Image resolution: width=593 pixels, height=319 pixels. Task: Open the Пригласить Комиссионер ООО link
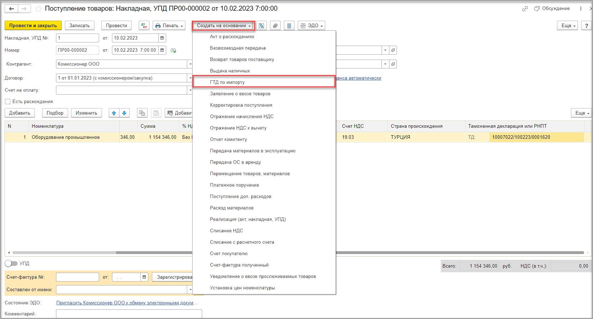click(127, 303)
